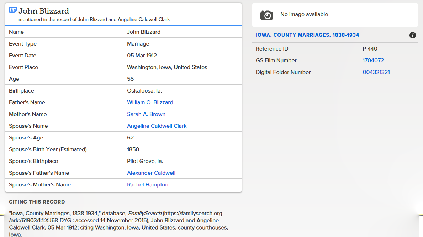Select the Event Date value 05 Mar 1912

coord(142,56)
